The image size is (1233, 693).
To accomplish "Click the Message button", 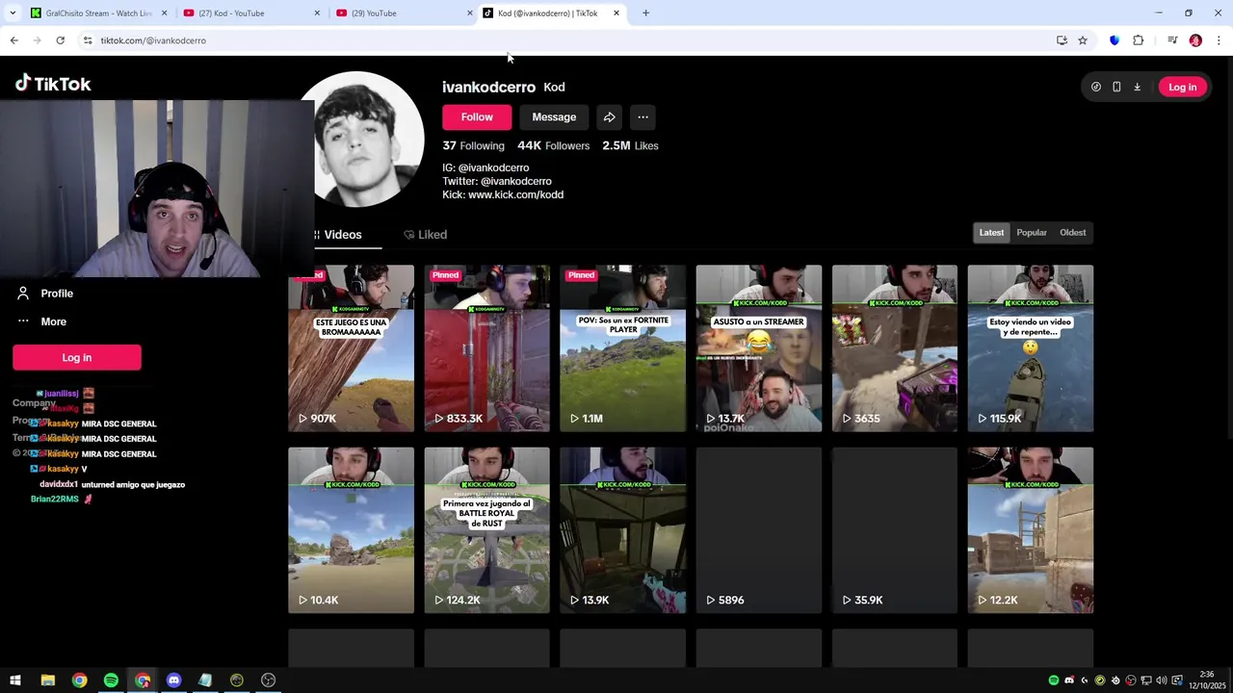I will (554, 117).
